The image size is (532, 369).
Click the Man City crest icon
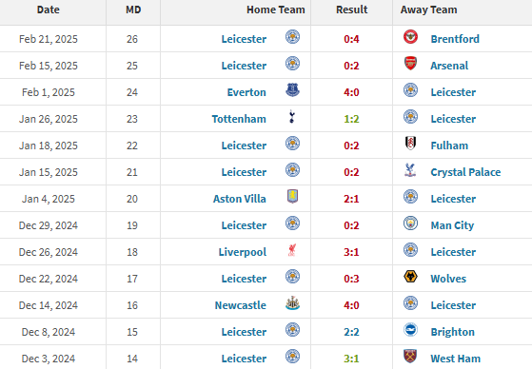[x=410, y=223]
